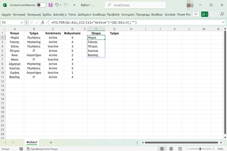
Task: Select the Φύλλο1 sheet tab
Action: click(x=32, y=142)
